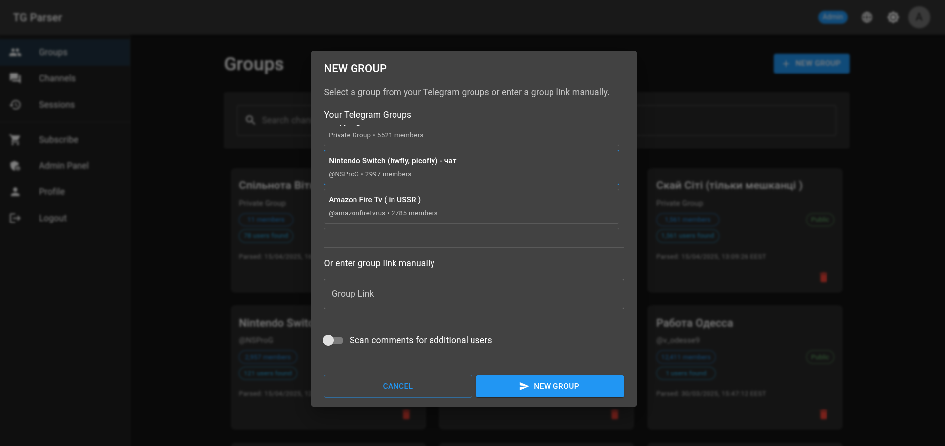Click the background NEW GROUP button on Groups page
Screen dimensions: 945x446
[811, 64]
